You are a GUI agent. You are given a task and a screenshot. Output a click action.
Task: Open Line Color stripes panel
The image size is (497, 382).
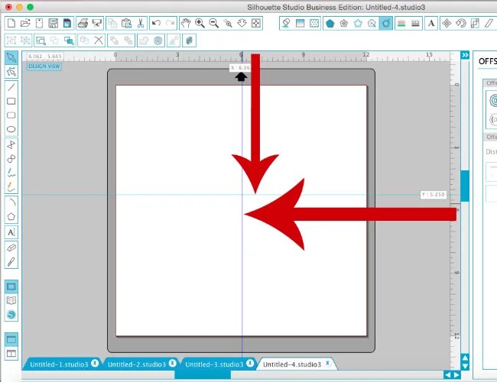point(401,23)
